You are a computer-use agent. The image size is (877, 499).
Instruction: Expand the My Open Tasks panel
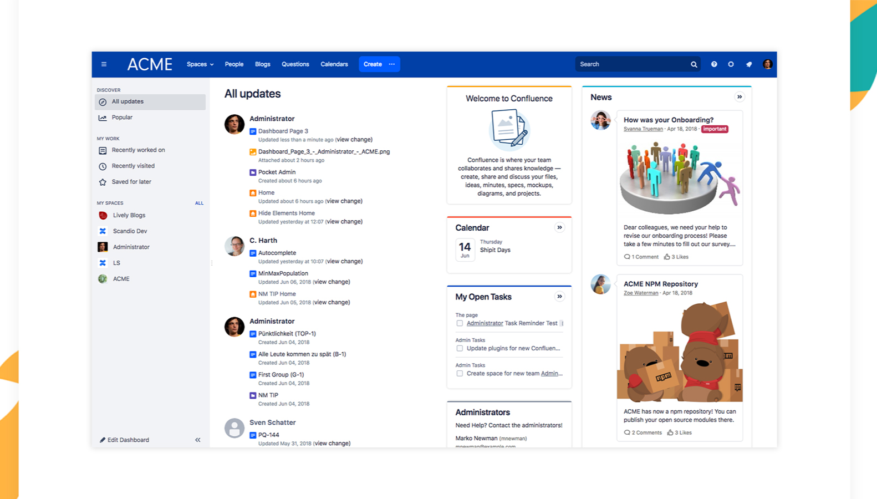[560, 297]
